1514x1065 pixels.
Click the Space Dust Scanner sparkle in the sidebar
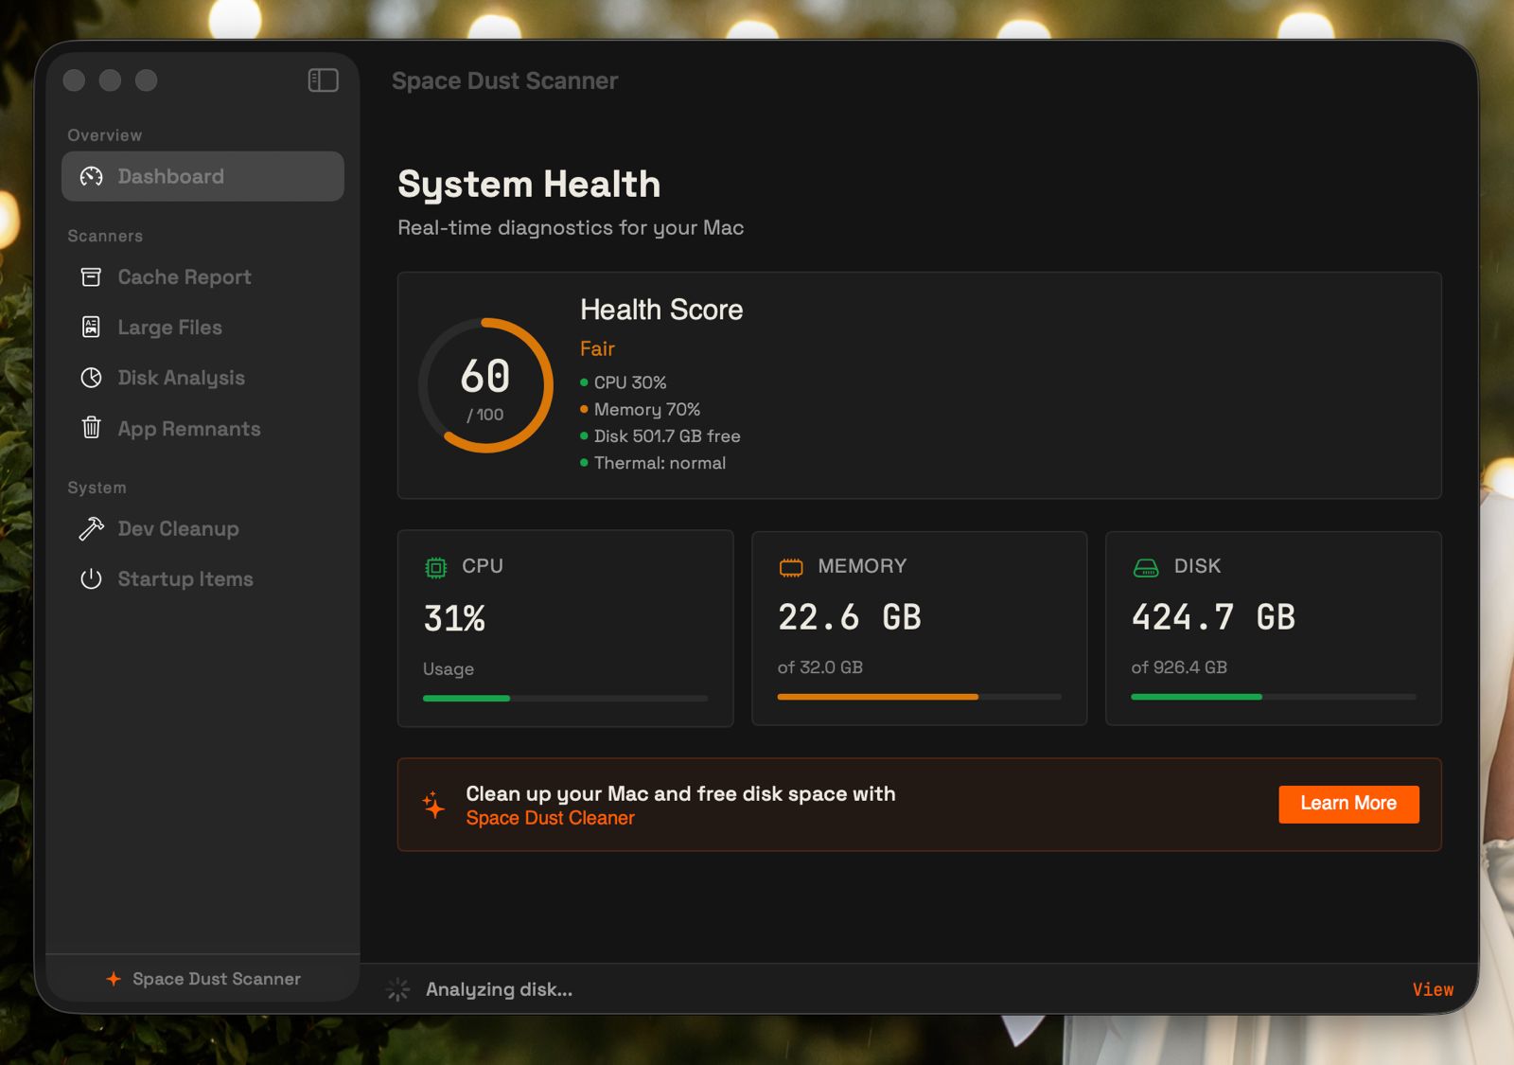pyautogui.click(x=112, y=979)
